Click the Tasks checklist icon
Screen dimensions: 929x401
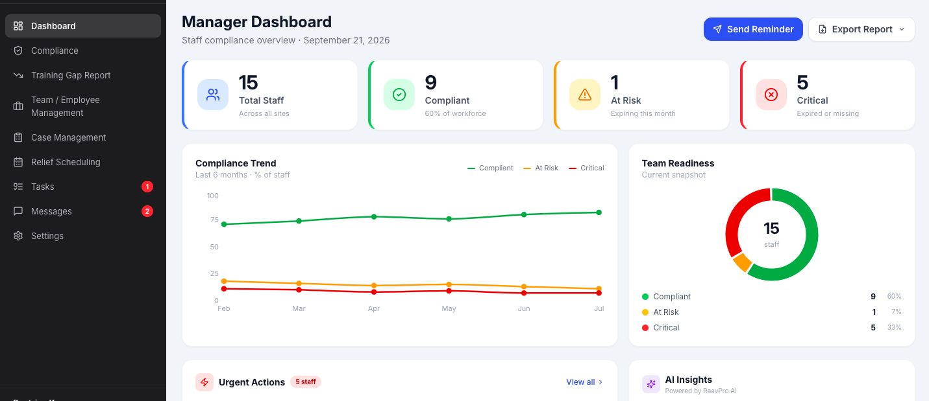pyautogui.click(x=18, y=187)
